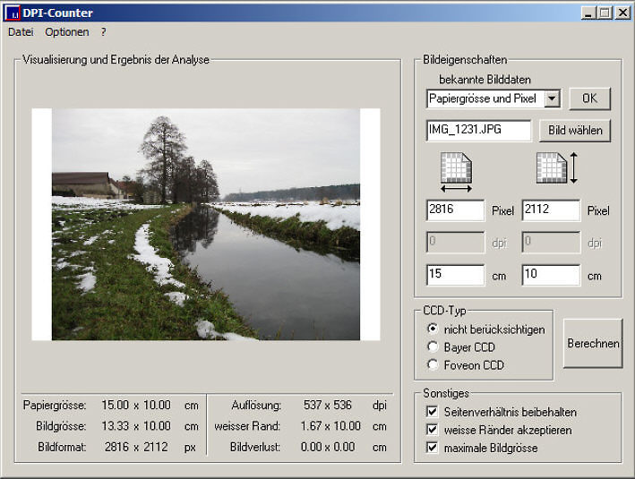Viewport: 635px width, 479px height.
Task: Select nicht berücksichtigen radio option
Action: [x=433, y=329]
